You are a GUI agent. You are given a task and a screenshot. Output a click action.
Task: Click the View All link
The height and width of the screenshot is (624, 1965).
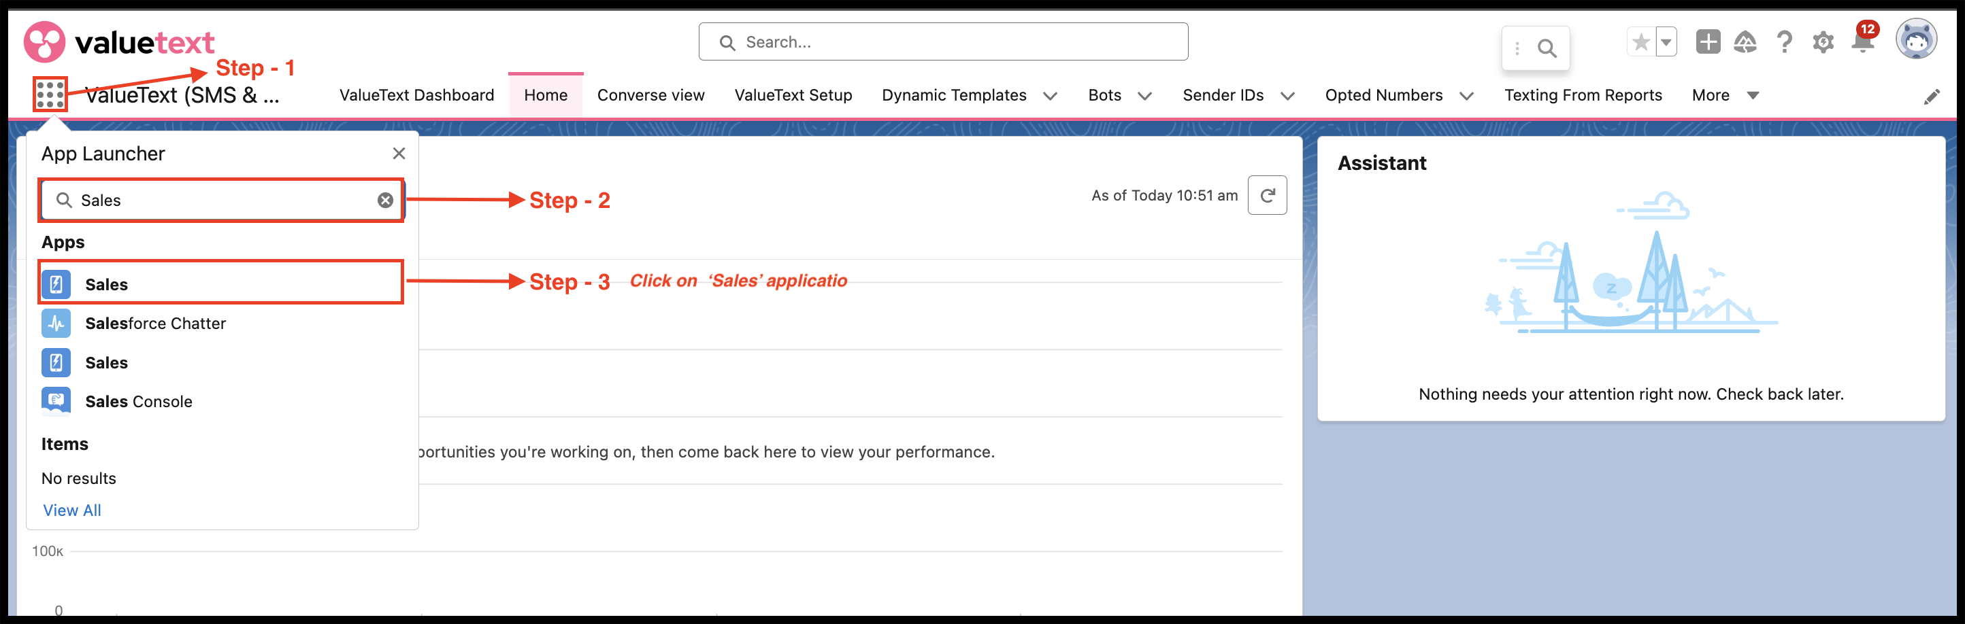[x=71, y=510]
